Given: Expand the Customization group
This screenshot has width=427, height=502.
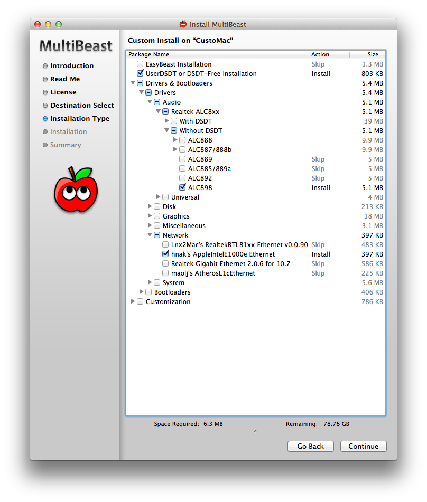Looking at the screenshot, I should click(x=133, y=301).
